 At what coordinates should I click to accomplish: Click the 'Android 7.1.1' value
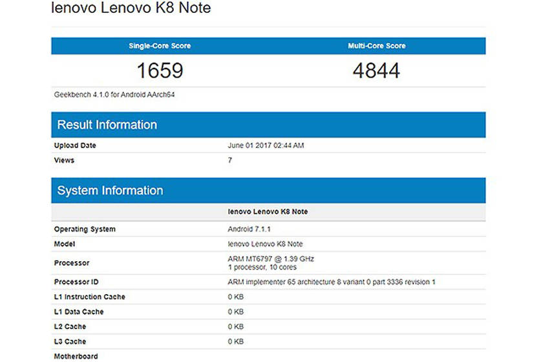[x=249, y=229]
